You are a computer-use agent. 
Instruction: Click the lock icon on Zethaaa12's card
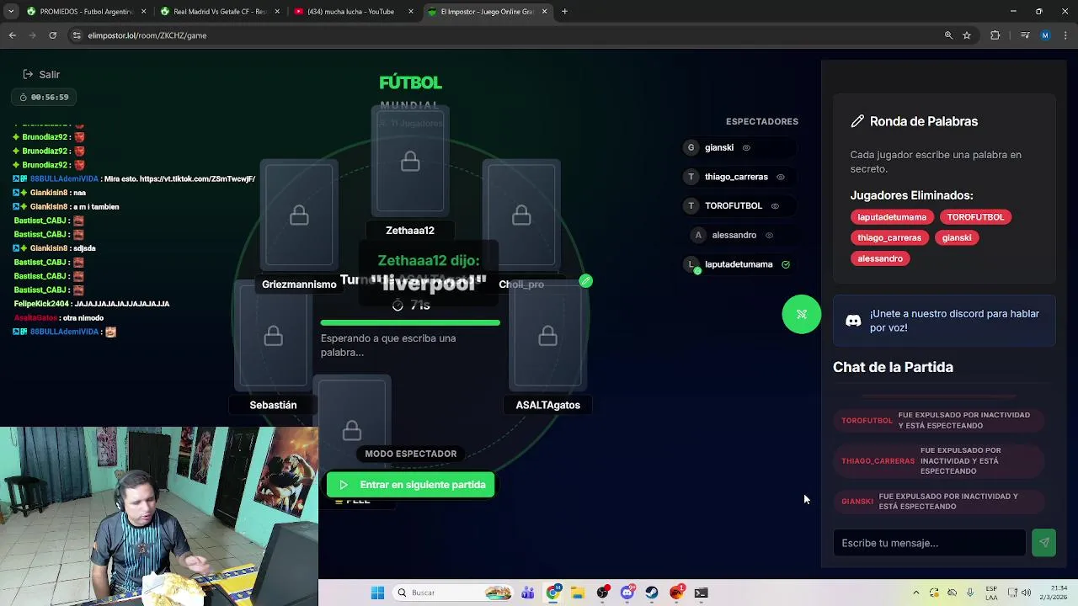(410, 161)
